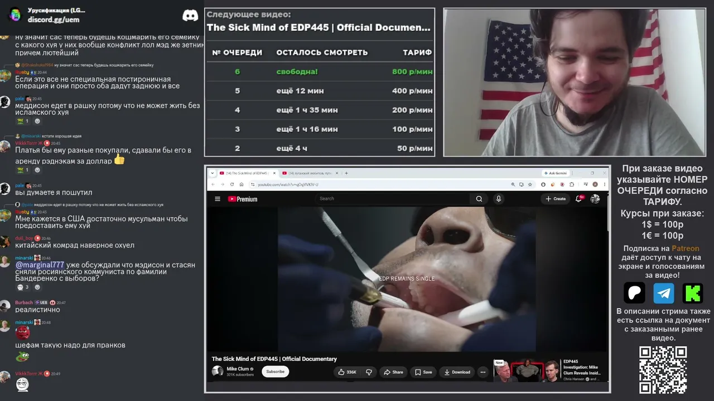
Task: Share the video
Action: coord(393,372)
